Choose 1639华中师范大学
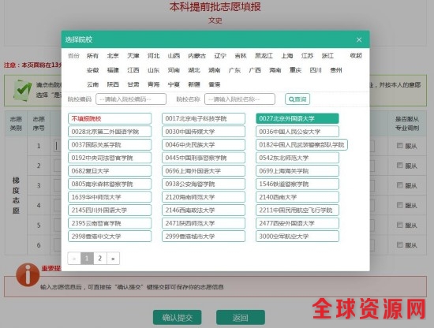434x328 pixels. pos(110,197)
